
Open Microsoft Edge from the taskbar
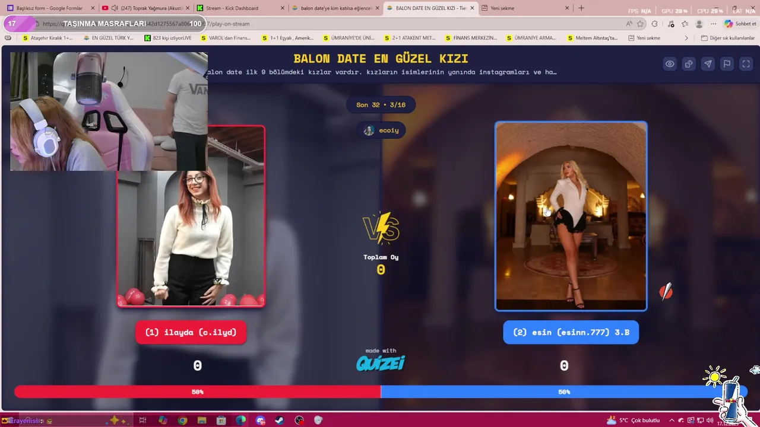point(240,420)
